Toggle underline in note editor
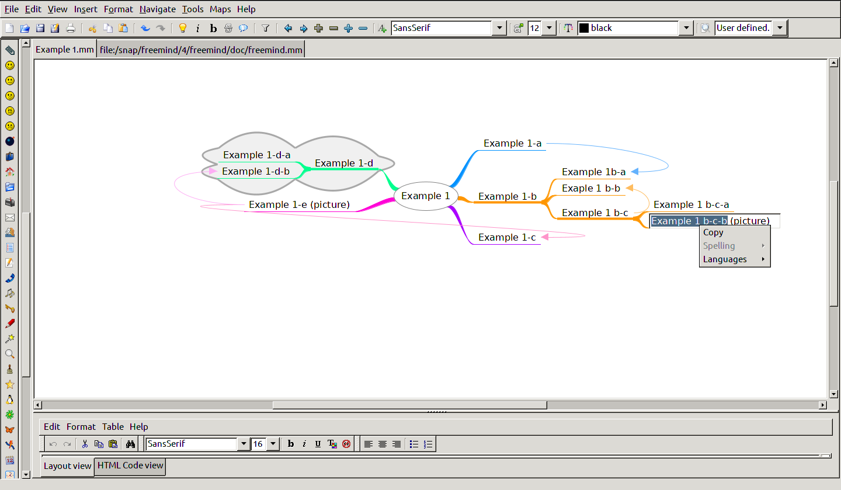 318,444
